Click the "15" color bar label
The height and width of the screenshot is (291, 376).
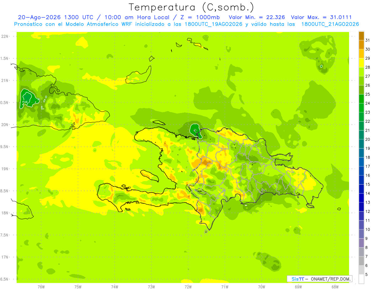click(368, 185)
